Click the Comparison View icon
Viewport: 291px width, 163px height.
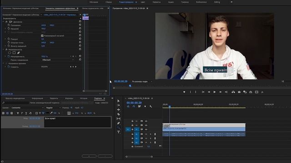tap(245, 92)
